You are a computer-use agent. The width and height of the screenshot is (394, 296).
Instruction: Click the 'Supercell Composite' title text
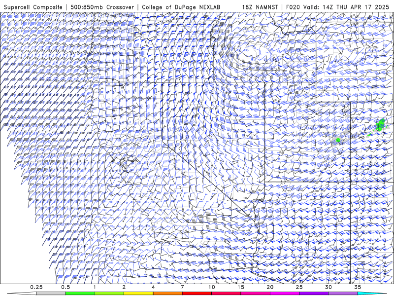coord(33,7)
